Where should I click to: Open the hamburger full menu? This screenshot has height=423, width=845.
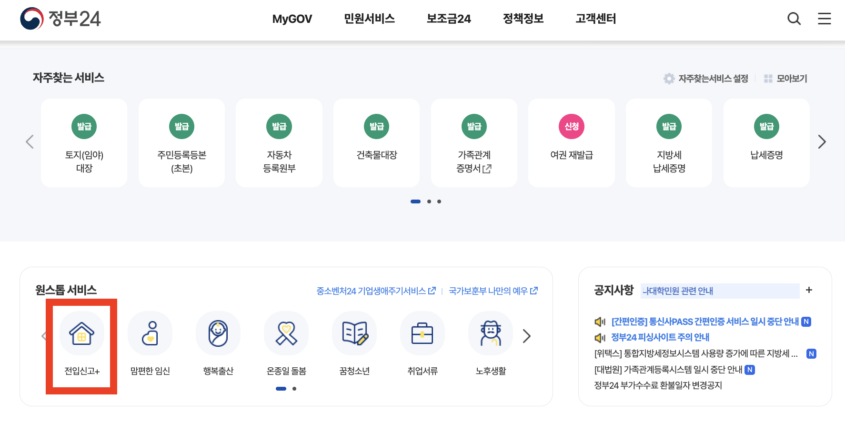coord(825,19)
